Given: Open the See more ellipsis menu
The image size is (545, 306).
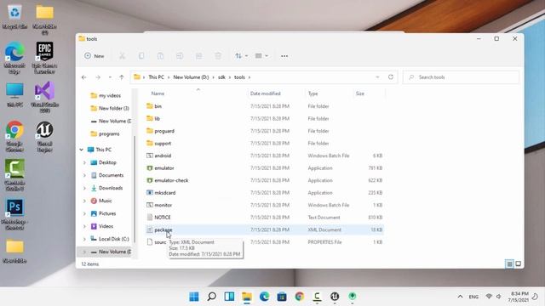Looking at the screenshot, I should click(x=284, y=56).
